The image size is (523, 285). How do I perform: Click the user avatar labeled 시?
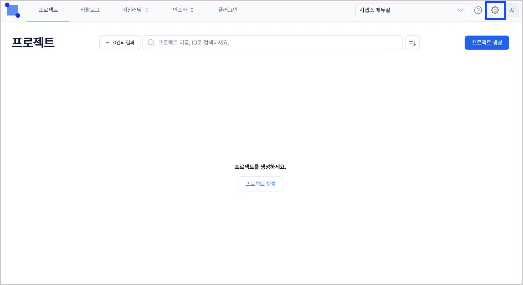pyautogui.click(x=512, y=10)
